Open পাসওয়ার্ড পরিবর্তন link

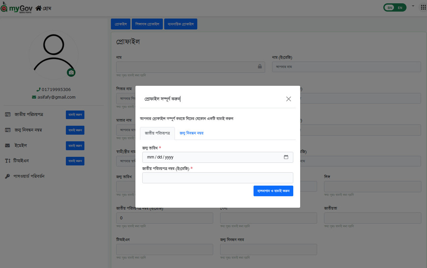(29, 176)
